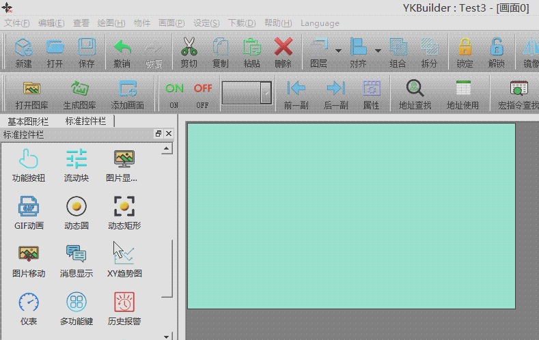Expand the 对齐 align dropdown arrow
This screenshot has width=539, height=340.
point(378,50)
